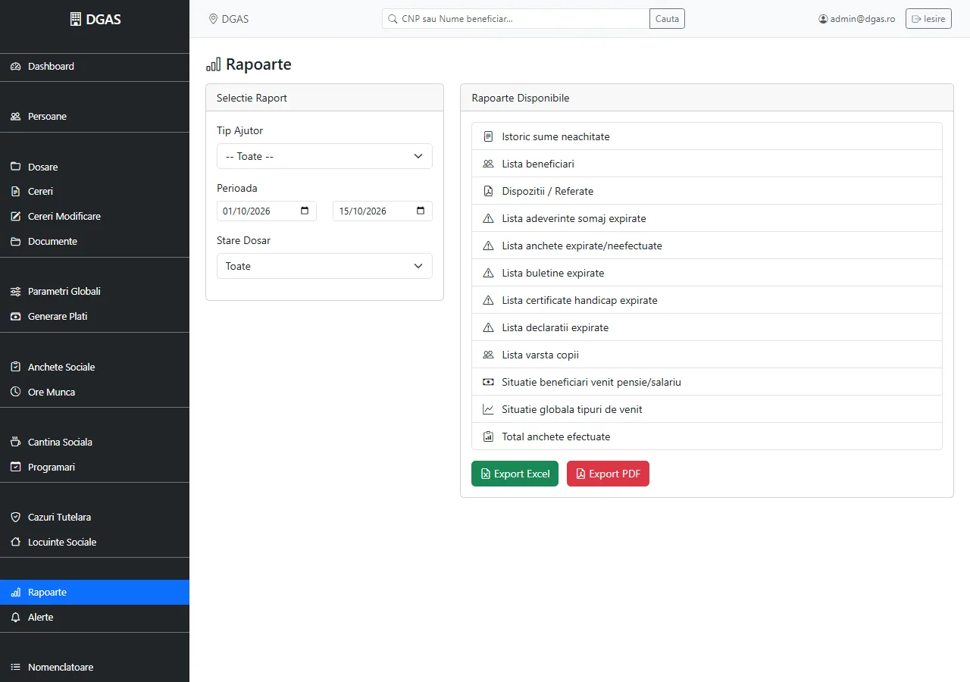Screen dimensions: 970x682
Task: Open Cereri Modificare page
Action: pos(95,217)
